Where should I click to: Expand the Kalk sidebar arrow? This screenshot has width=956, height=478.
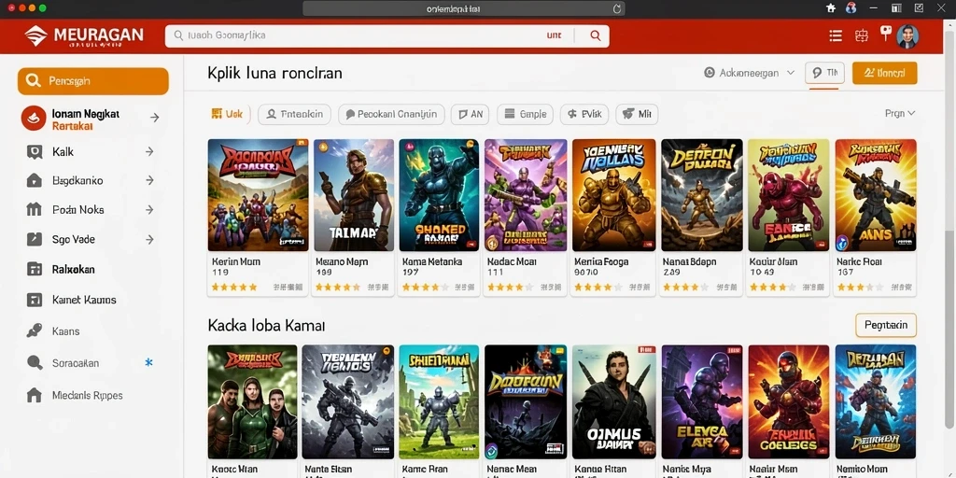(x=149, y=152)
